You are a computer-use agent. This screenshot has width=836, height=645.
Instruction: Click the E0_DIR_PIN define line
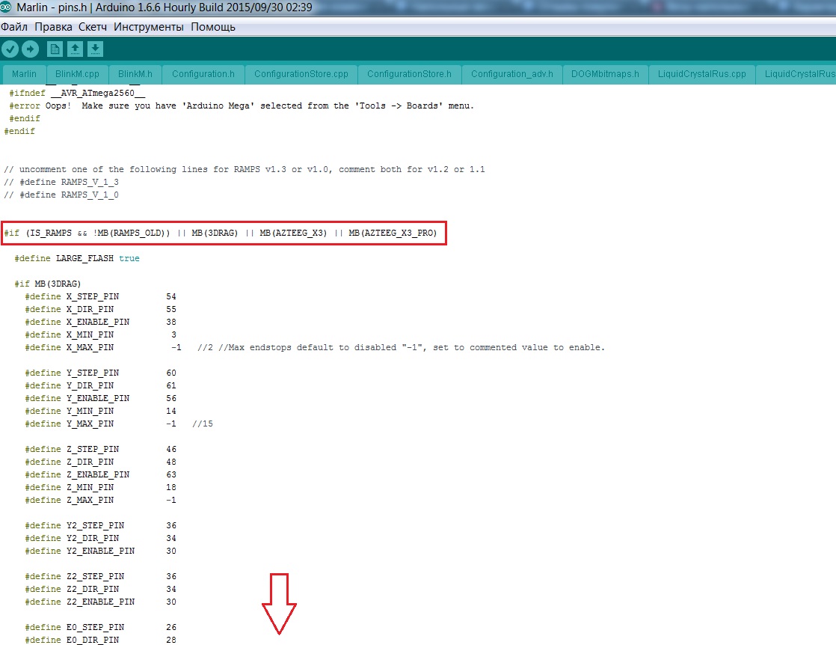click(100, 640)
